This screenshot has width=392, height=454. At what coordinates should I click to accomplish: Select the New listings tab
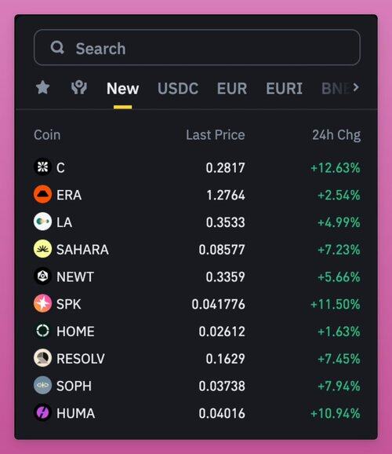(x=122, y=88)
